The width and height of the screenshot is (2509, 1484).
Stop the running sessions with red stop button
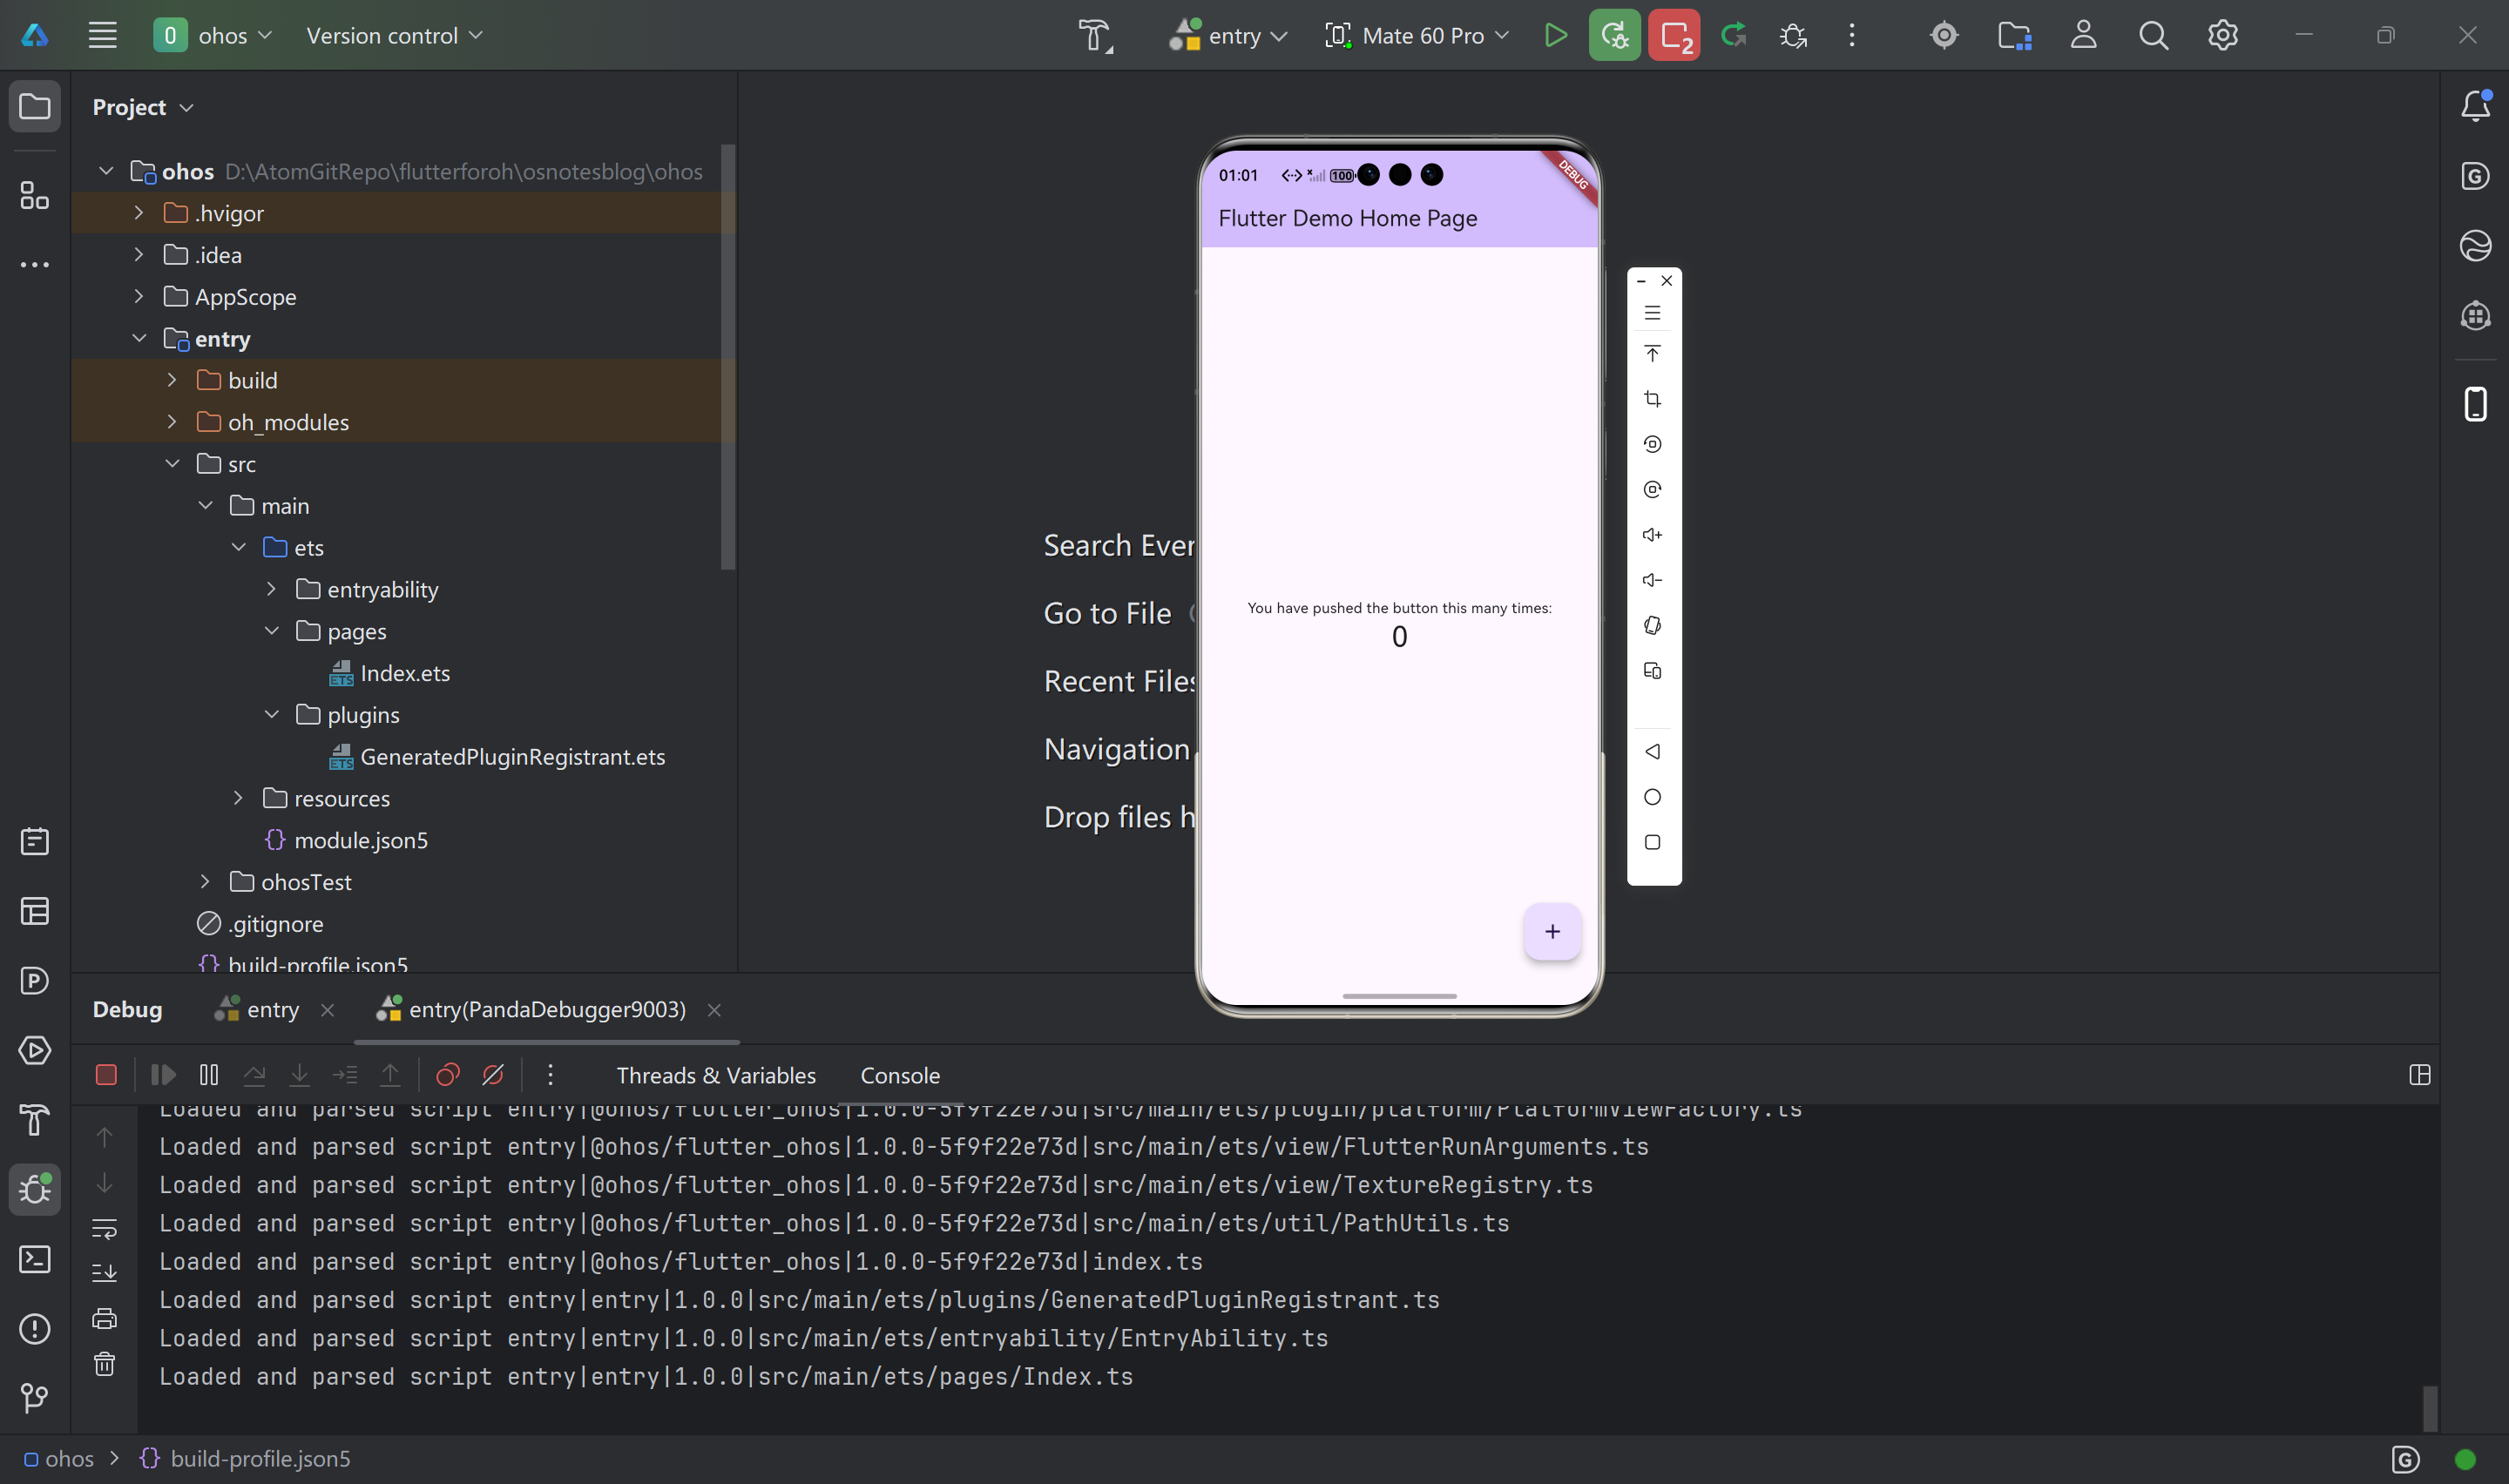point(1674,36)
